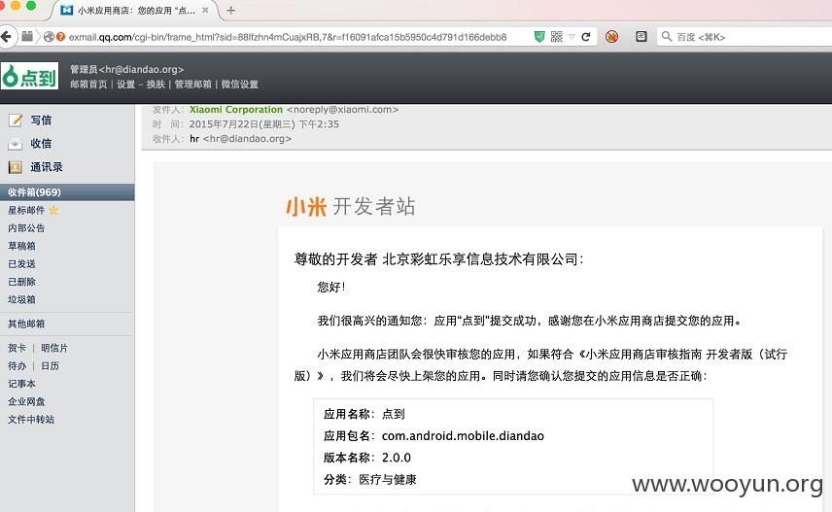
Task: Close the 小米应用商店 browser tab
Action: point(205,10)
